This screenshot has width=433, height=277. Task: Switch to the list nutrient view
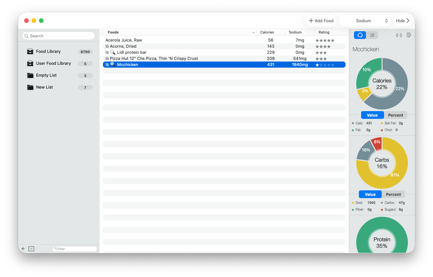point(372,35)
